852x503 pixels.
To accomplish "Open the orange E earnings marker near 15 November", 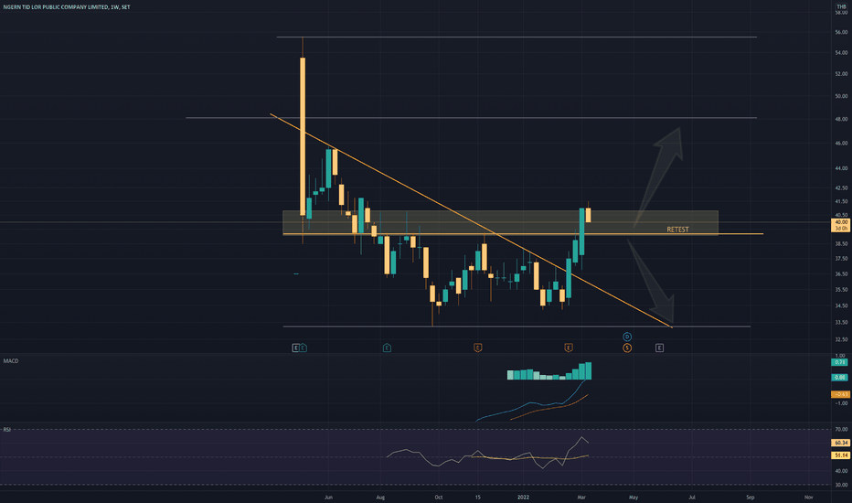I will click(477, 348).
